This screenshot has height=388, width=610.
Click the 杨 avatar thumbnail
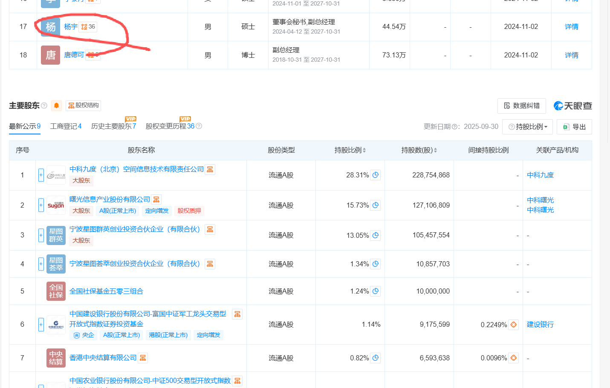50,27
